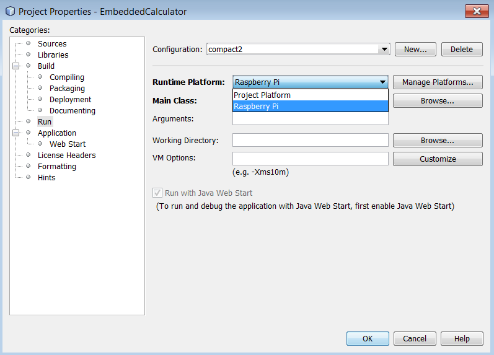Select the Compiling category item

tap(67, 77)
